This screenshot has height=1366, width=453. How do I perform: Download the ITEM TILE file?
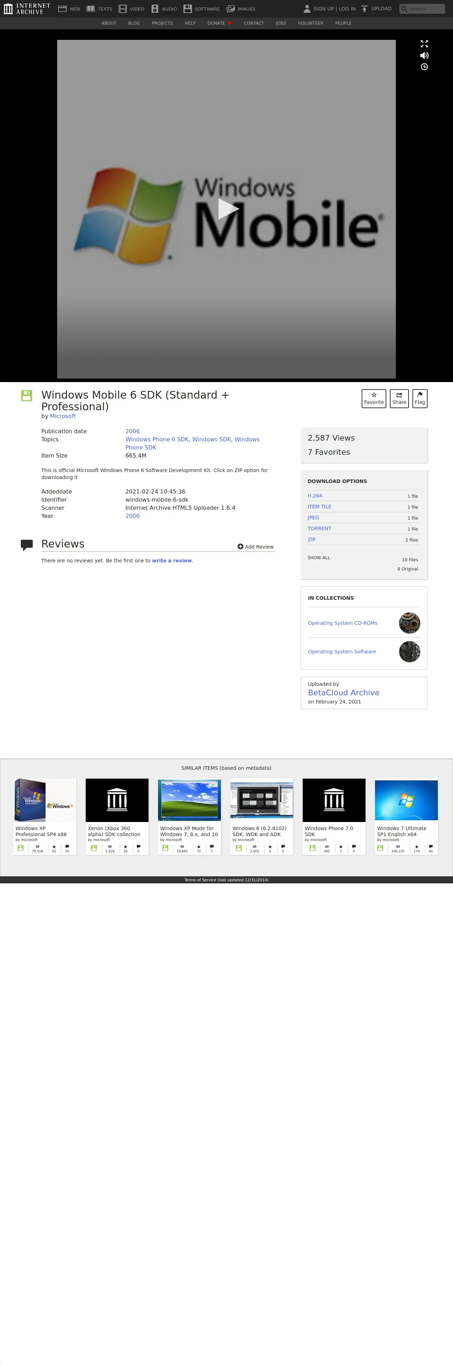coord(319,506)
